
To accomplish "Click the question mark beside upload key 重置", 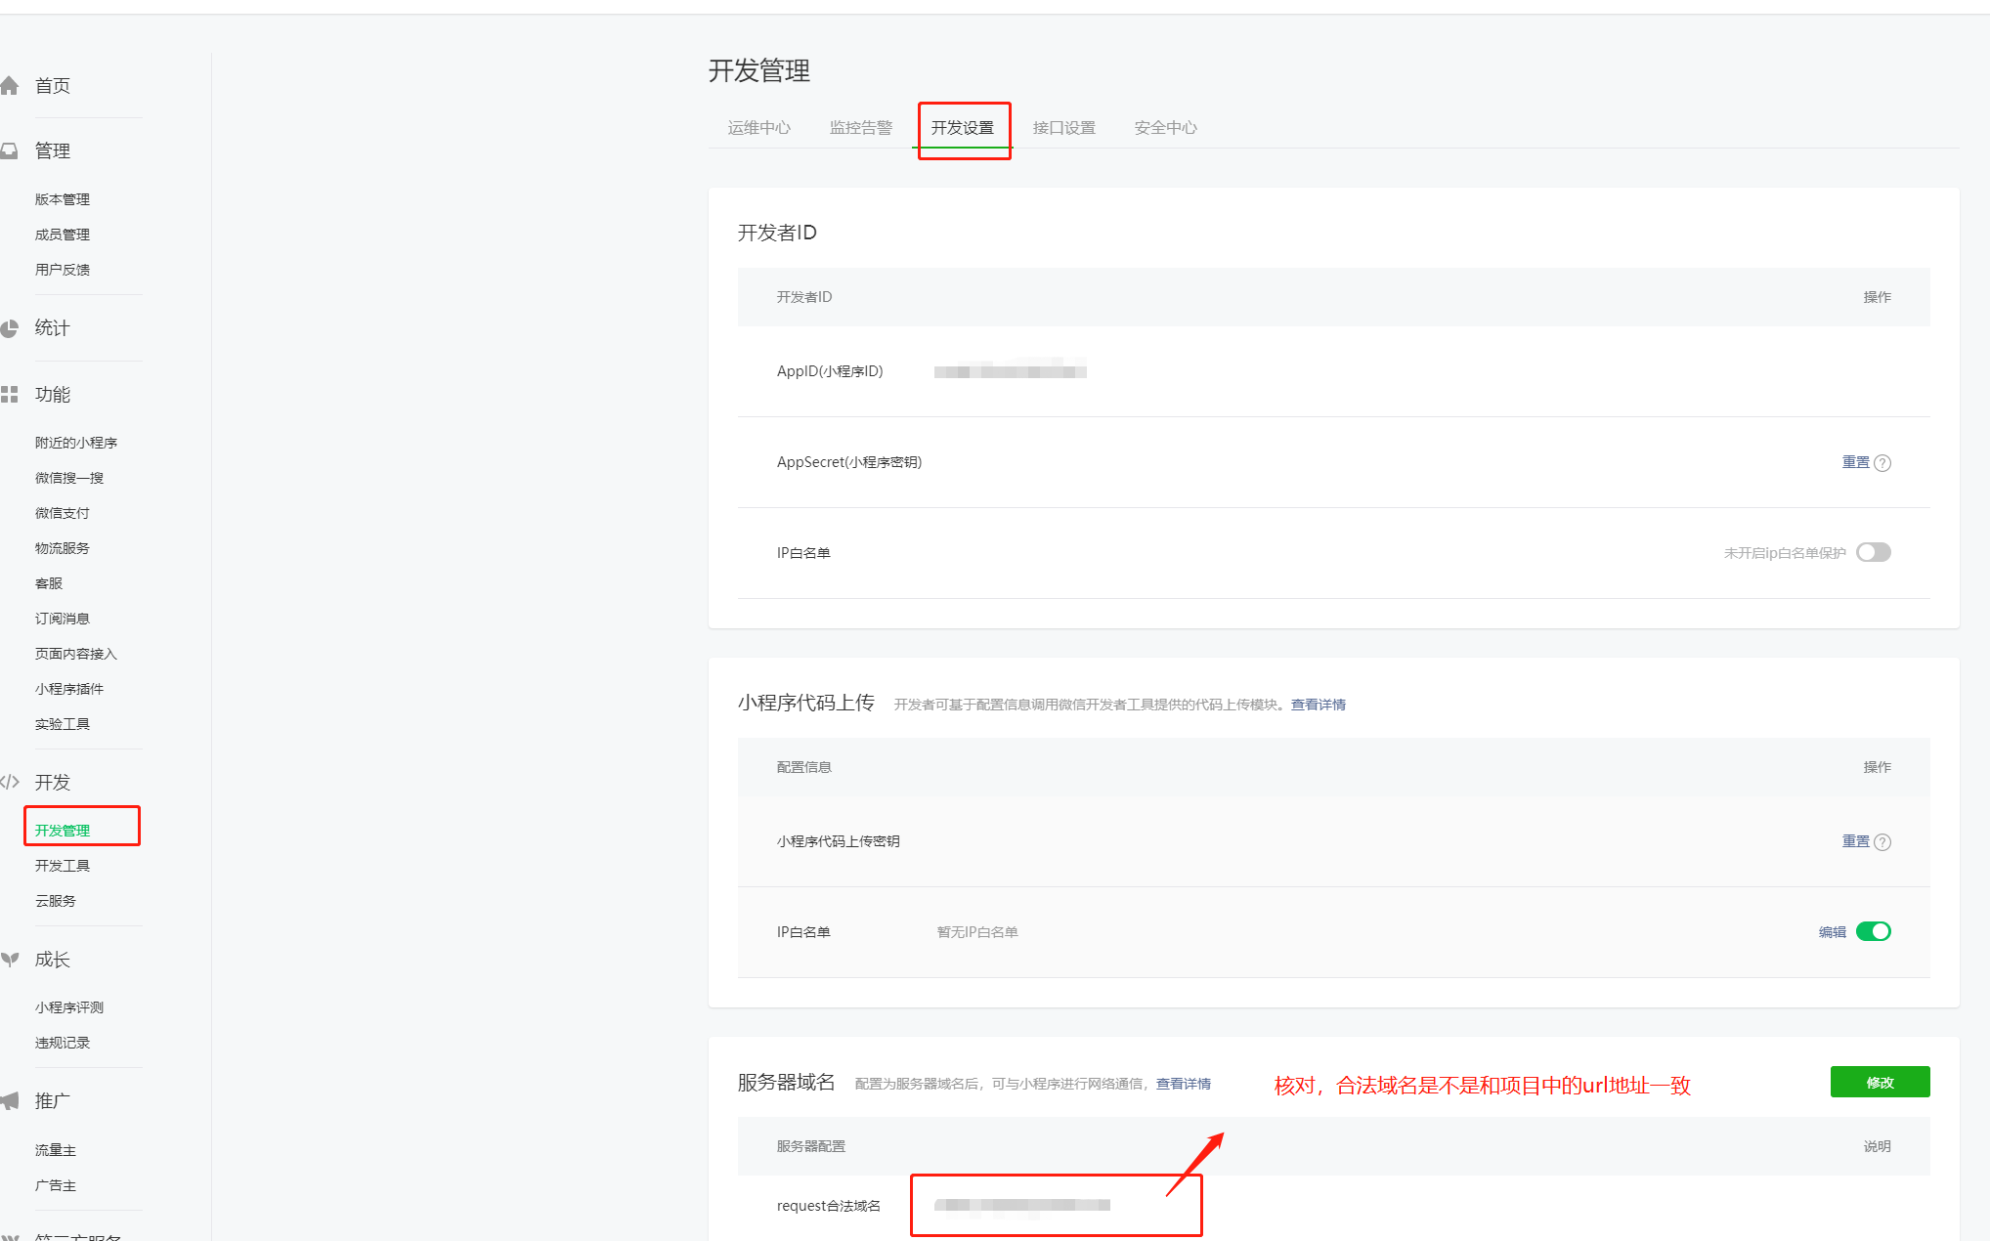I will 1884,841.
